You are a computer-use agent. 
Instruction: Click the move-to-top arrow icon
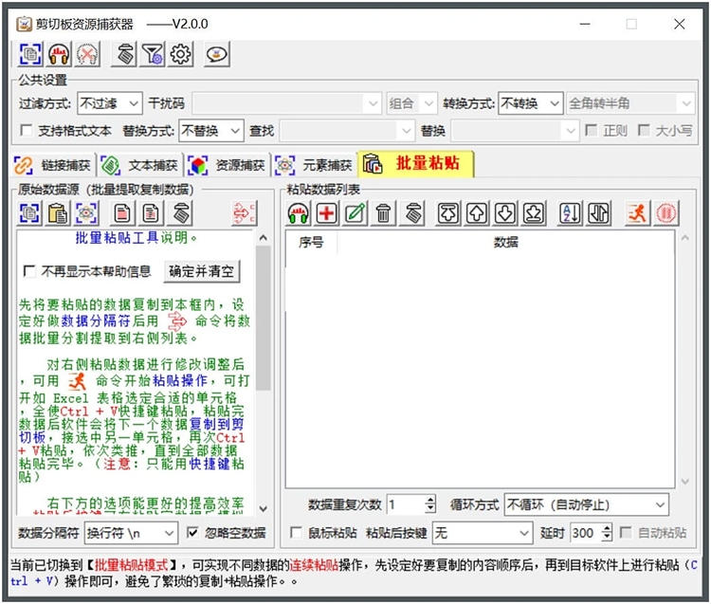(448, 213)
